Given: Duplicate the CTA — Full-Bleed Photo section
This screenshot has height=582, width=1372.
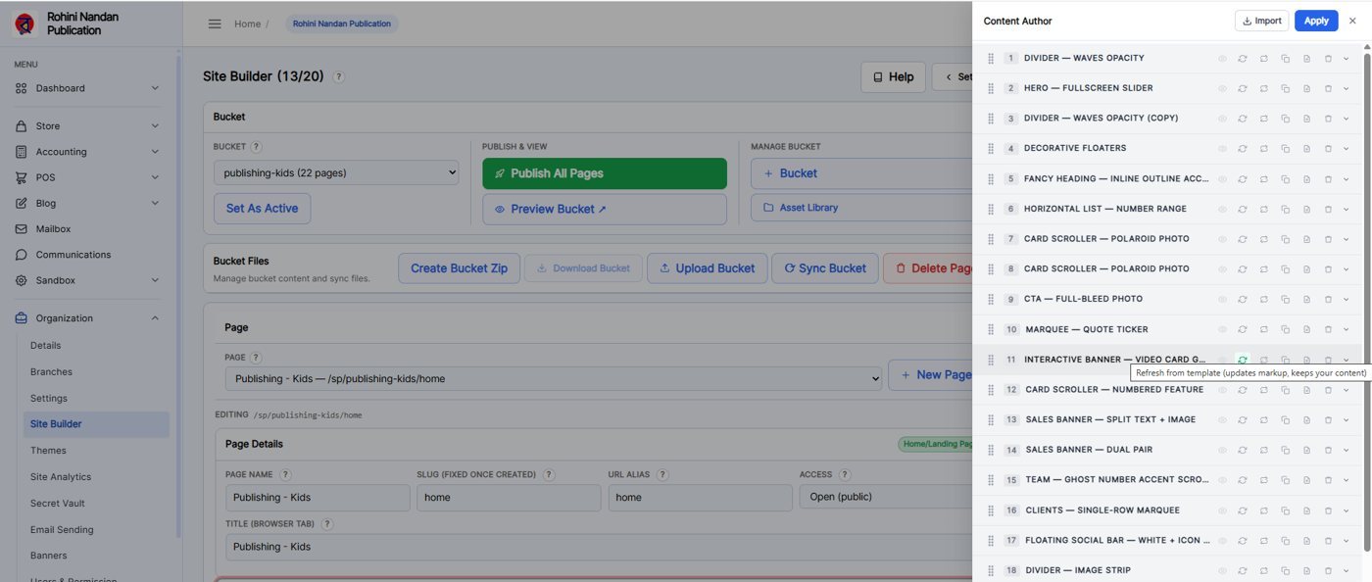Looking at the screenshot, I should (x=1286, y=299).
